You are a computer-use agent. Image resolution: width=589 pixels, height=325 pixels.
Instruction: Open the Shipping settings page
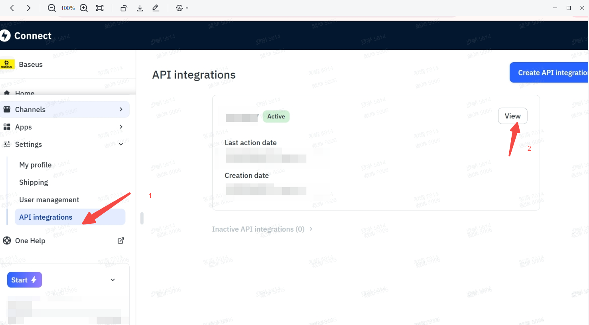pos(33,182)
